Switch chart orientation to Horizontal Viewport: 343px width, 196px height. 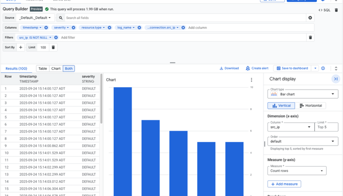(311, 105)
